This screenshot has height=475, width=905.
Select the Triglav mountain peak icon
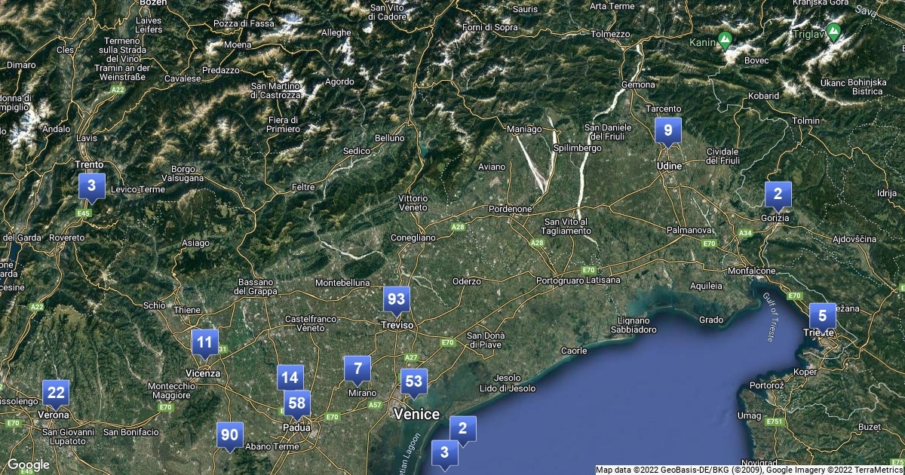[x=833, y=32]
